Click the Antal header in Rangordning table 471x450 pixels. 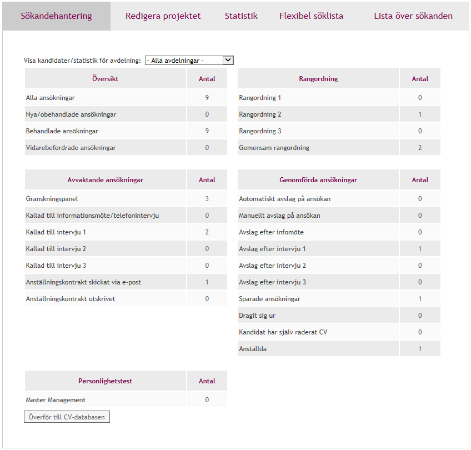coord(420,79)
